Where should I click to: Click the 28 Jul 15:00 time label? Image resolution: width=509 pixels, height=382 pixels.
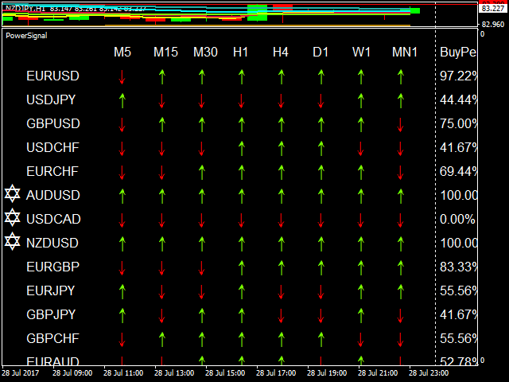[x=226, y=372]
